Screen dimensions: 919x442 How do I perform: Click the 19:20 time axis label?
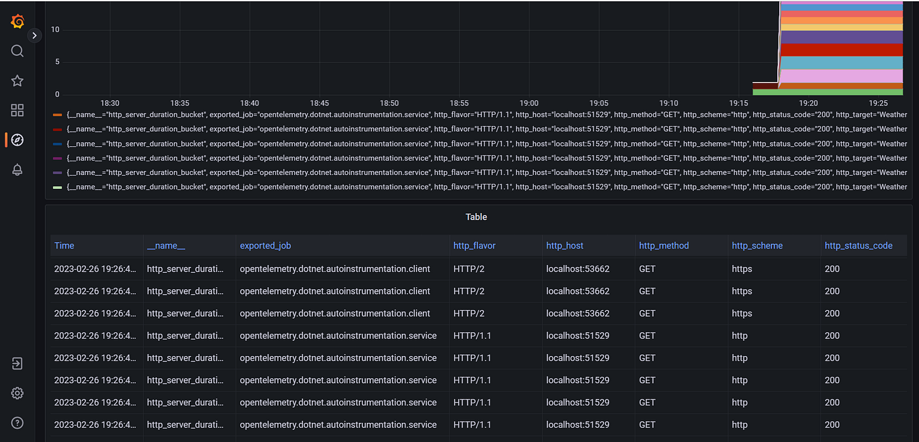point(808,103)
